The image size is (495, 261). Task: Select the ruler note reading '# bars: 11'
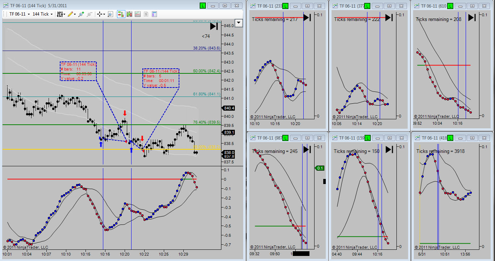point(78,71)
